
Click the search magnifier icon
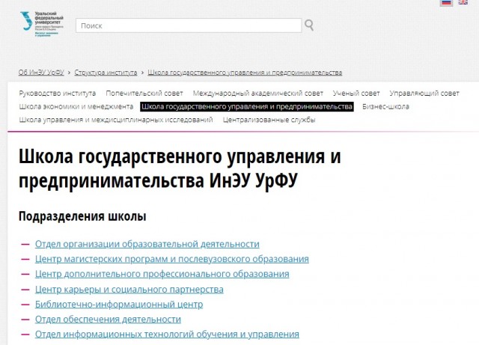[x=309, y=25]
